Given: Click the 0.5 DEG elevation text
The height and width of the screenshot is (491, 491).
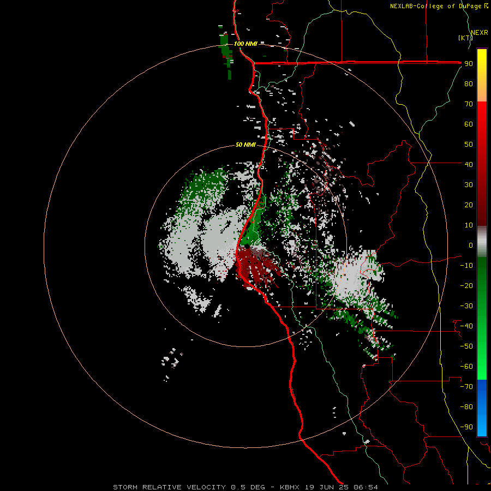Looking at the screenshot, I should pos(248,487).
